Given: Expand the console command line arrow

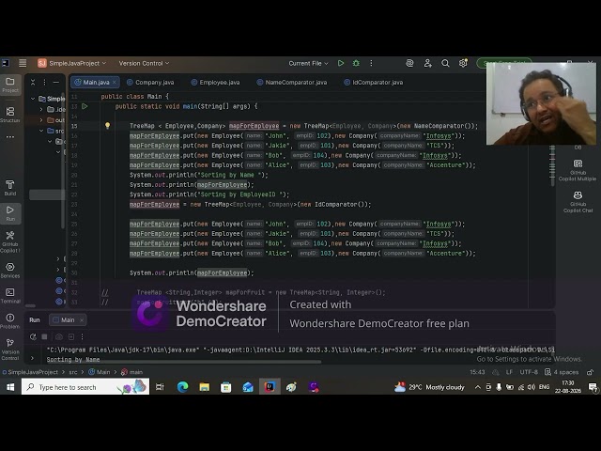Looking at the screenshot, I should [33, 358].
